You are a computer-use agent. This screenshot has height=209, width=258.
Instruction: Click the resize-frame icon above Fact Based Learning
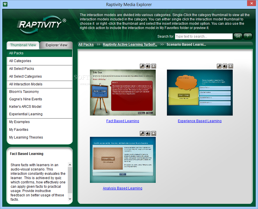154,66
